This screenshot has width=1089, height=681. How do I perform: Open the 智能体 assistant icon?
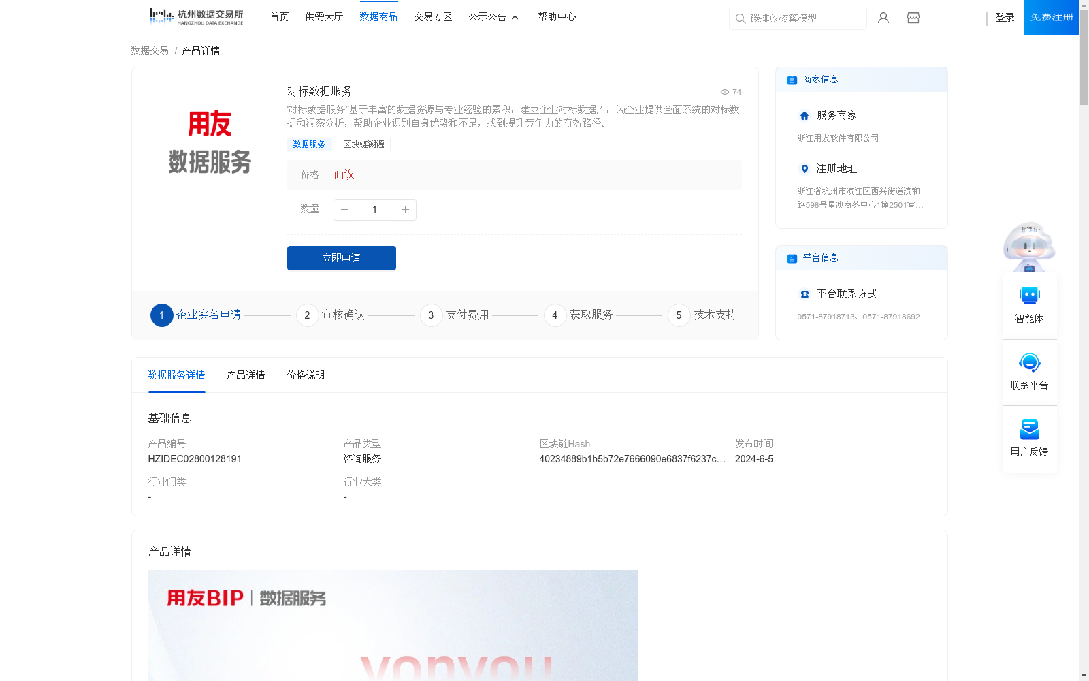[1030, 296]
